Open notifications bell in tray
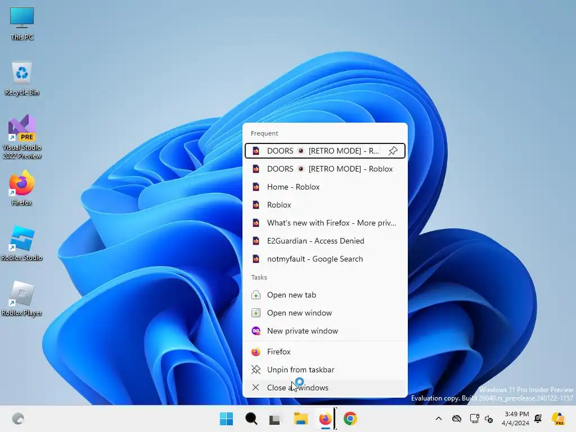Image resolution: width=576 pixels, height=432 pixels. [538, 418]
